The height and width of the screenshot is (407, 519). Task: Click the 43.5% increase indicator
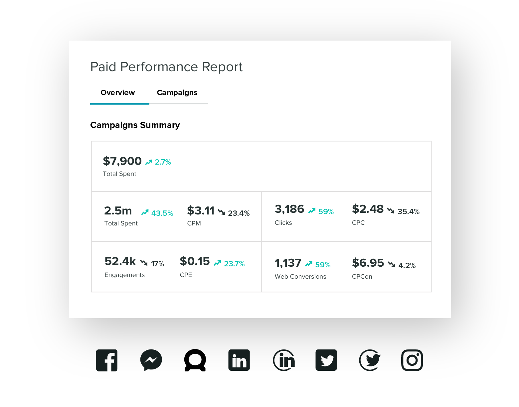click(x=162, y=213)
